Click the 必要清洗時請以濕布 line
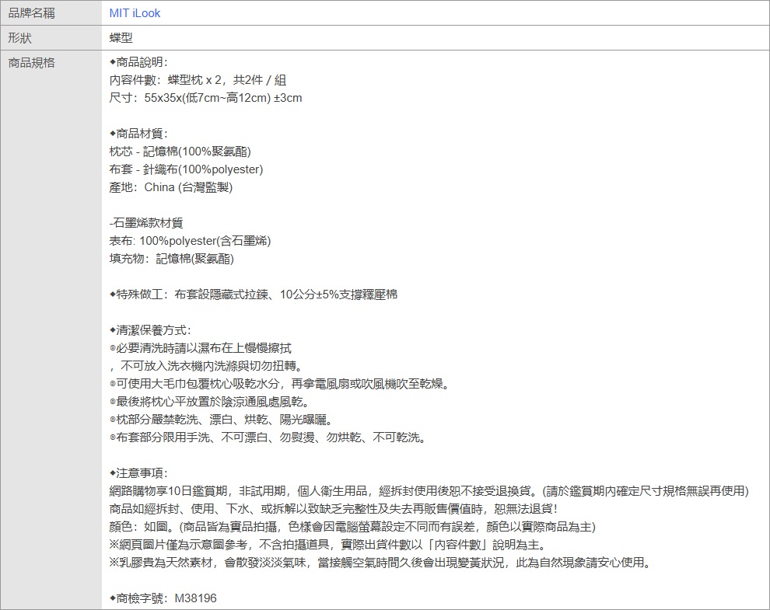Screen dimensions: 770x610 click(200, 348)
